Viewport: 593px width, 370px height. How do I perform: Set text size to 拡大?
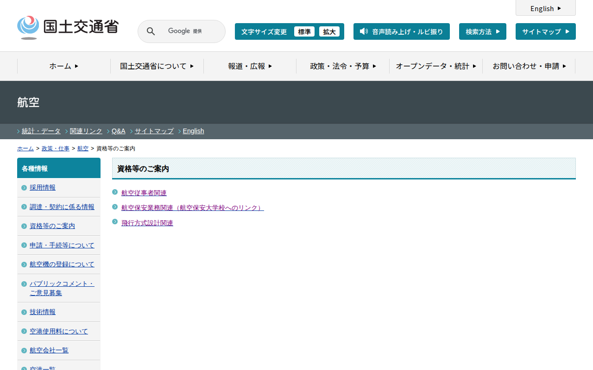click(x=329, y=31)
